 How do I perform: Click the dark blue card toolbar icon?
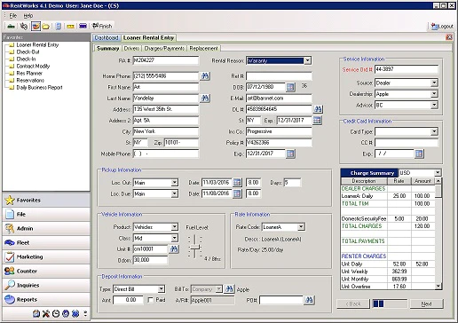(x=83, y=26)
